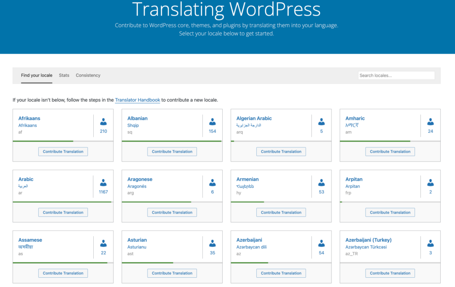Open the Assamese locale title link
The height and width of the screenshot is (287, 455).
[30, 240]
